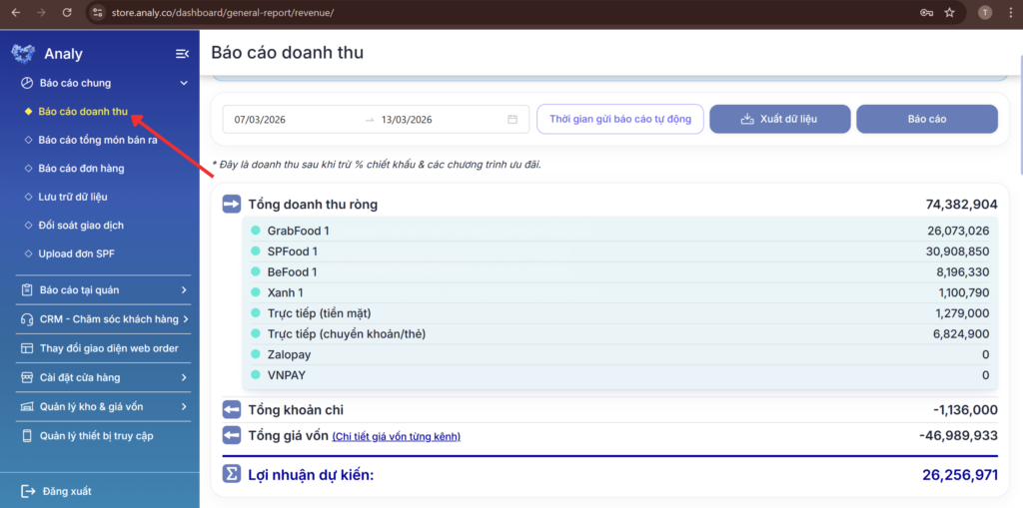Reload the page using browser refresh icon
1023x508 pixels.
pos(67,13)
